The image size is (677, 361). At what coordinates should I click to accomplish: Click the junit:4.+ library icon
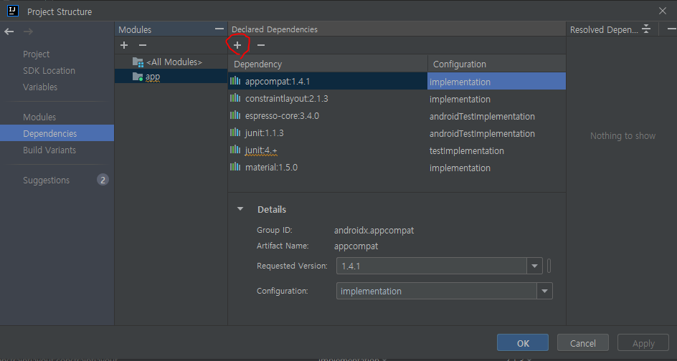pyautogui.click(x=235, y=150)
